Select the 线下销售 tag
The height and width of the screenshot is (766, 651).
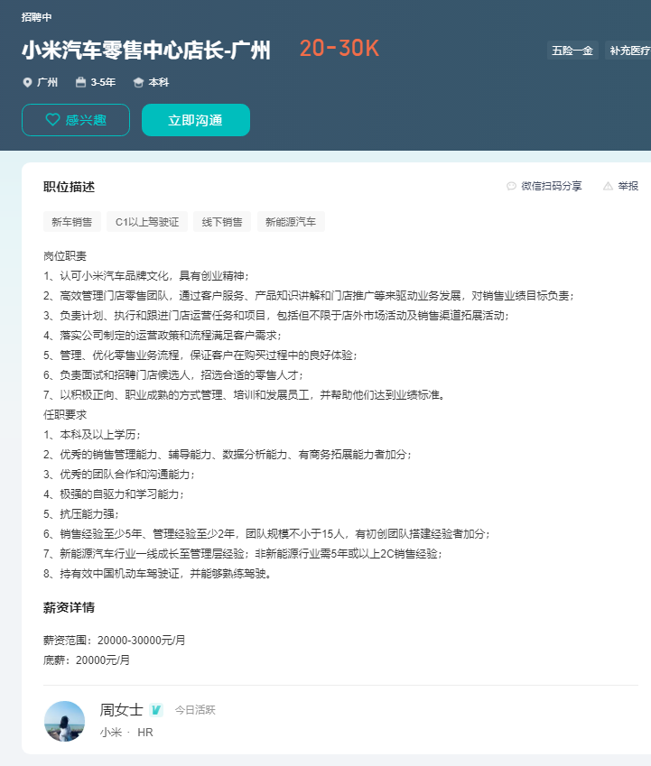pos(222,222)
